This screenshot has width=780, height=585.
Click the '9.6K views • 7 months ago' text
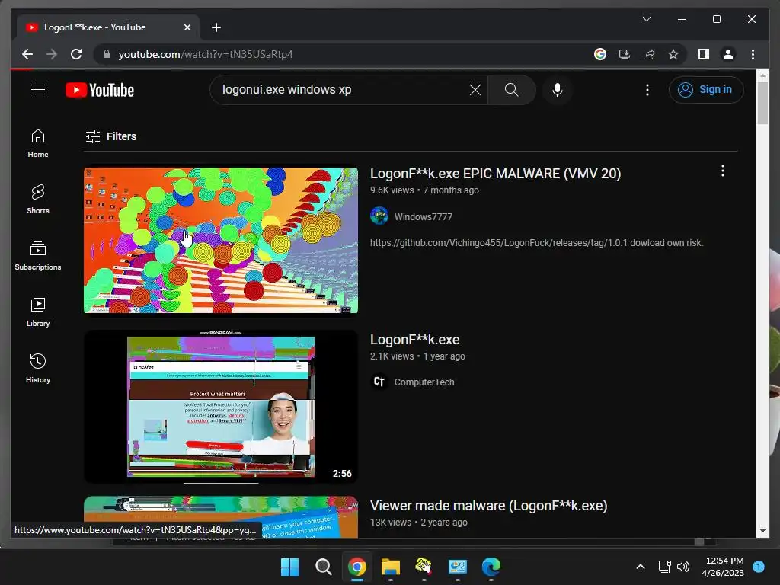pyautogui.click(x=424, y=190)
